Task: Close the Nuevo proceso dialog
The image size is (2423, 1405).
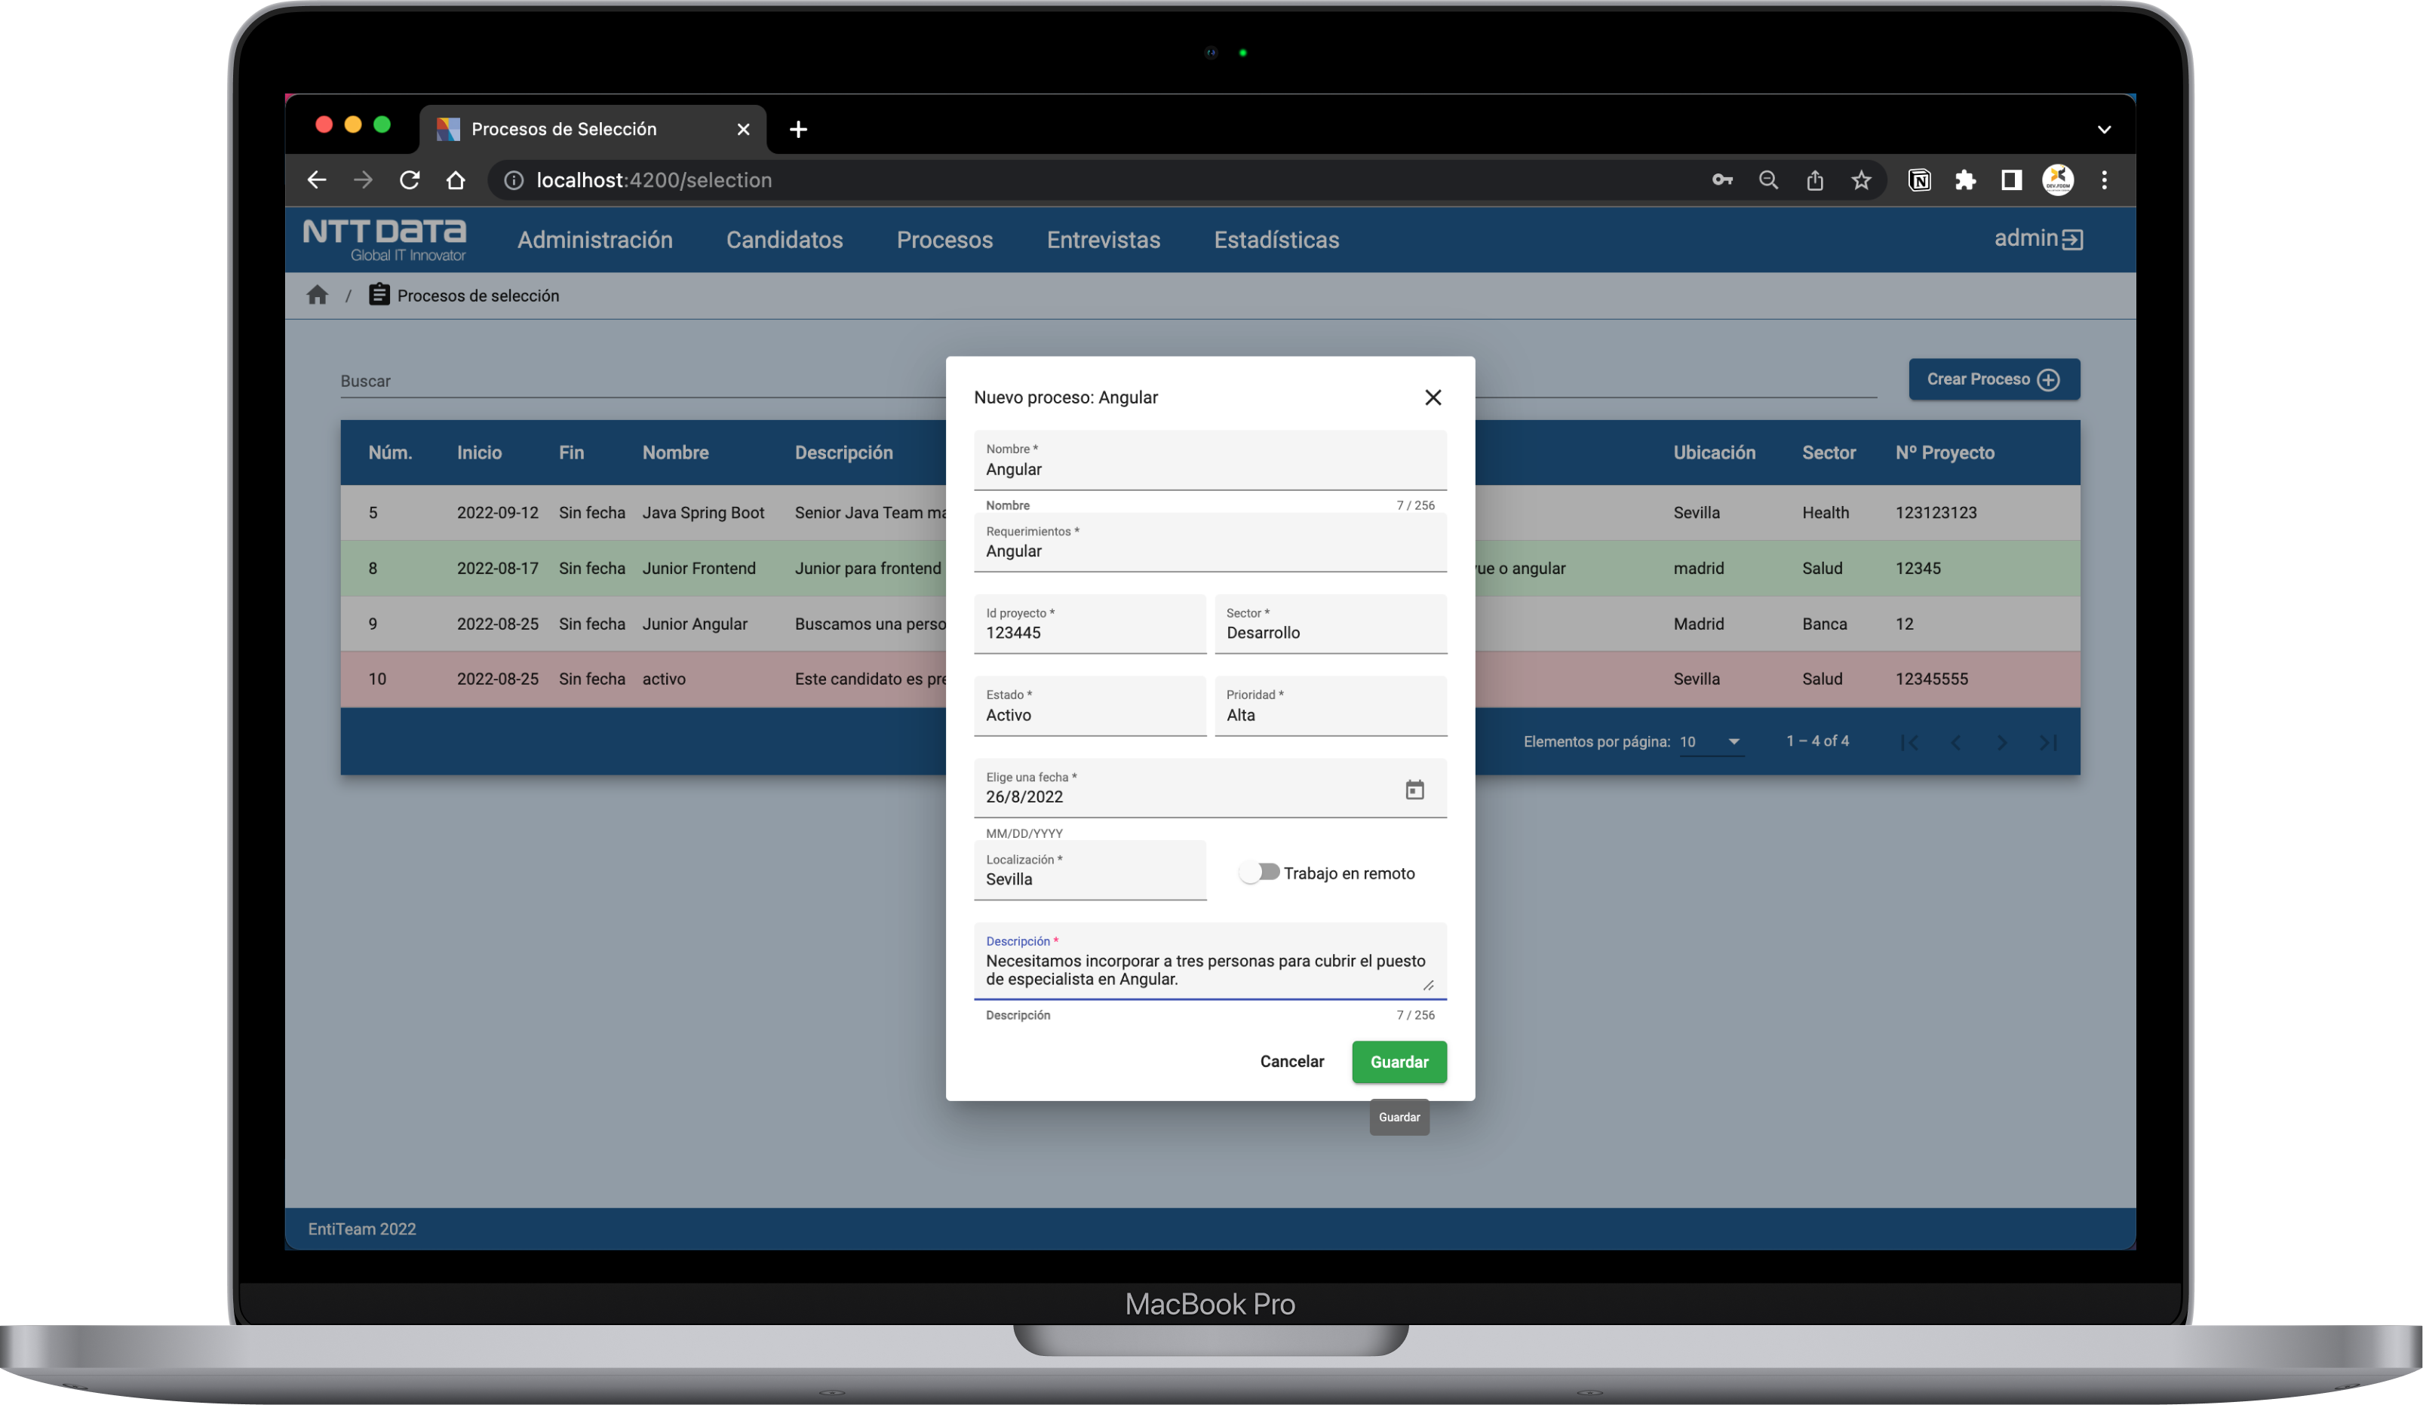Action: tap(1433, 397)
